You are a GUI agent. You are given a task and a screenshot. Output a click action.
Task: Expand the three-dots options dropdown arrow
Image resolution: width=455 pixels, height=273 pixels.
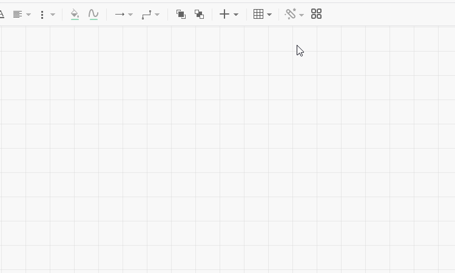pos(53,15)
